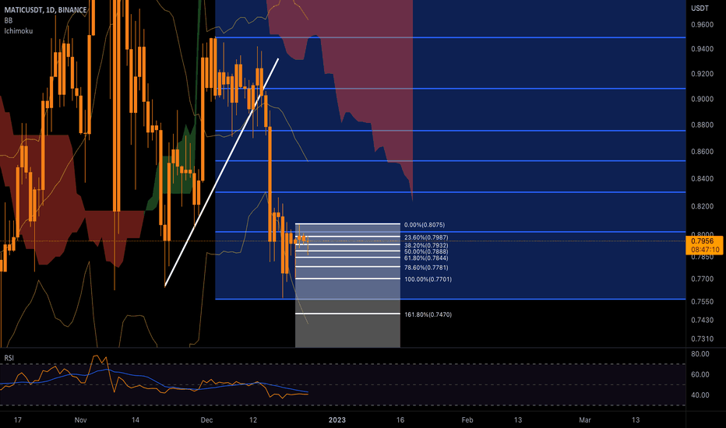Click the Nov label on time axis
Screen dimensions: 726x428
[x=80, y=420]
